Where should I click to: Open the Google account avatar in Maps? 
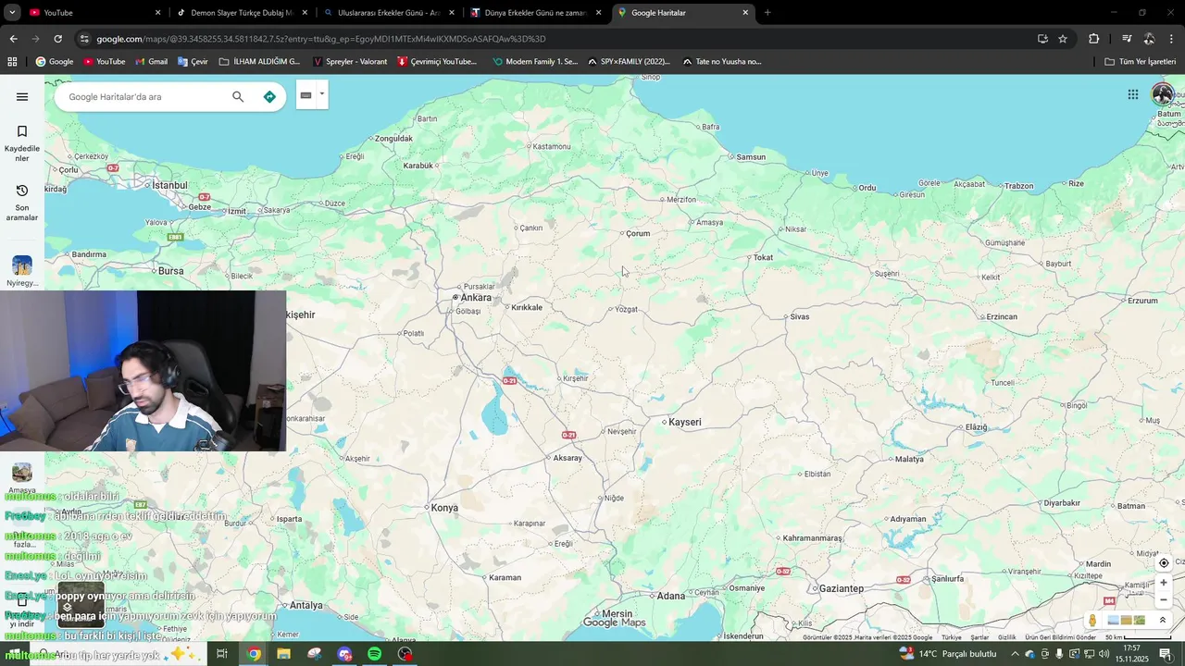tap(1163, 94)
